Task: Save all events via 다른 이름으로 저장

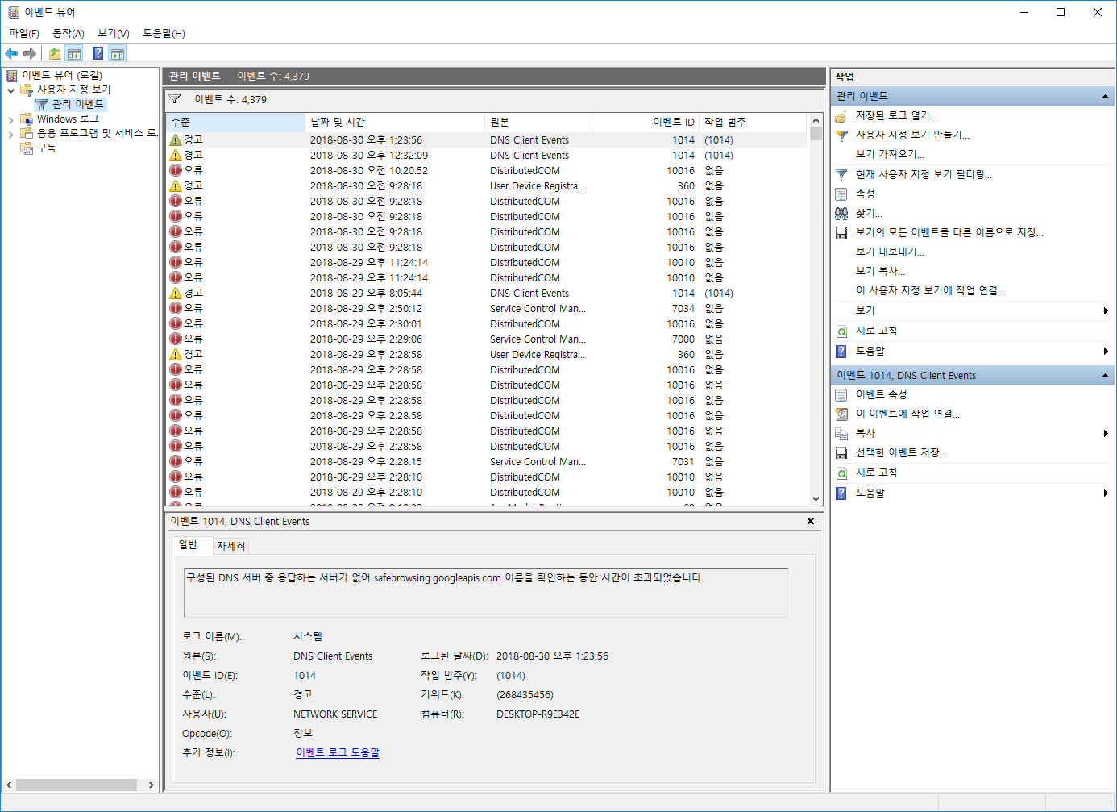Action: click(x=949, y=232)
